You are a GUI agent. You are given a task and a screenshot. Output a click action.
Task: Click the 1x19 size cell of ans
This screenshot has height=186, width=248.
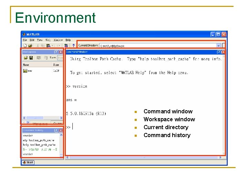(56, 71)
